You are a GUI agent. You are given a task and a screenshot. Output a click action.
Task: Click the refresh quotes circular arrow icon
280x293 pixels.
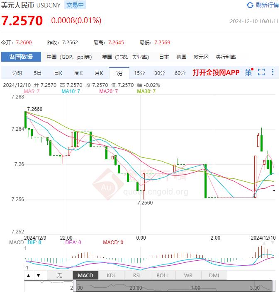[x=250, y=5]
